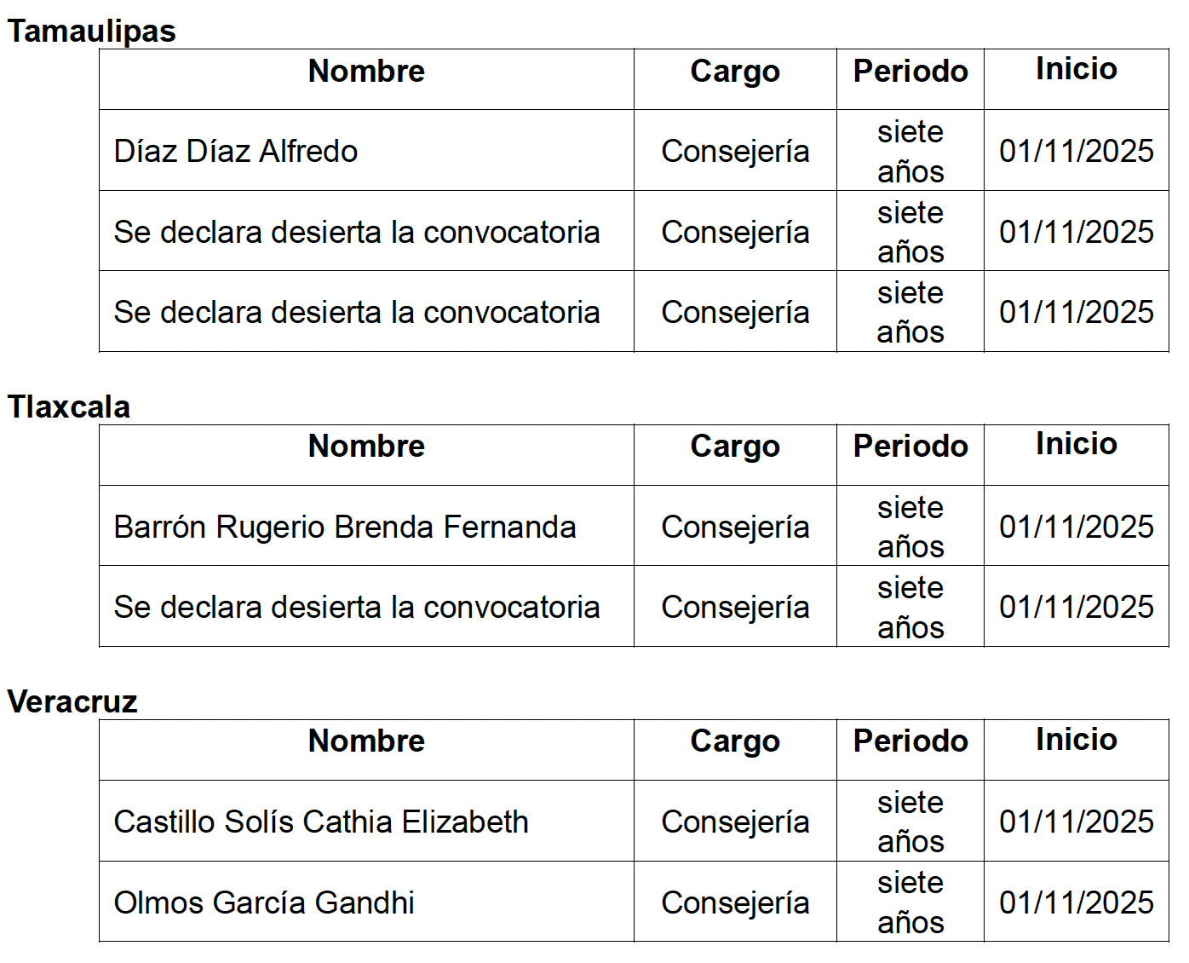Select the Castillo Solís Cathia Elizabeth cell
Image resolution: width=1189 pixels, height=963 pixels.
point(321,822)
